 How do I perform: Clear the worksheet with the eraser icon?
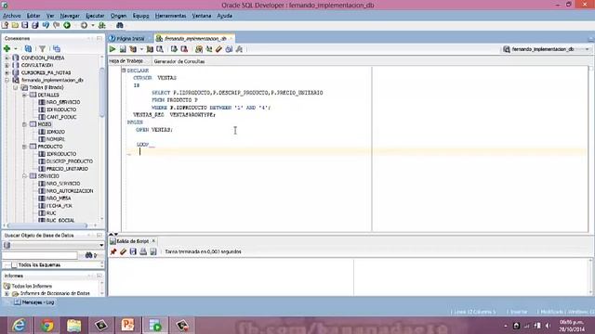click(x=219, y=49)
